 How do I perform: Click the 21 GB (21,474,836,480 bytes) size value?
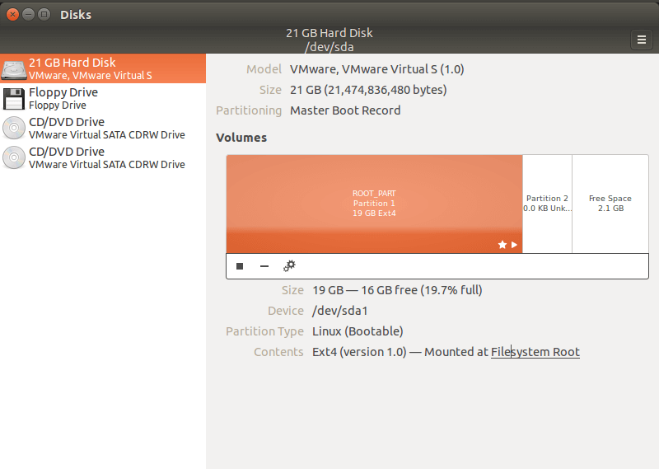[368, 90]
